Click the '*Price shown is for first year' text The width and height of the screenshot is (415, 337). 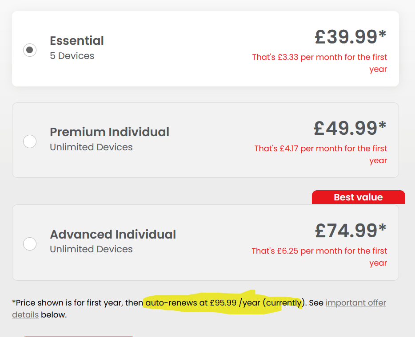(x=68, y=303)
